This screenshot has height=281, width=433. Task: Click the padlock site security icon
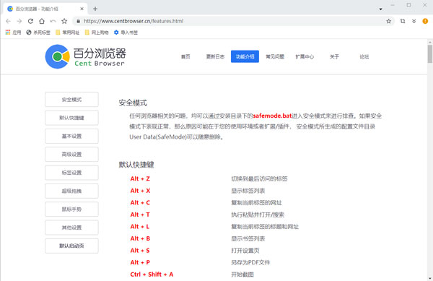[x=79, y=21]
